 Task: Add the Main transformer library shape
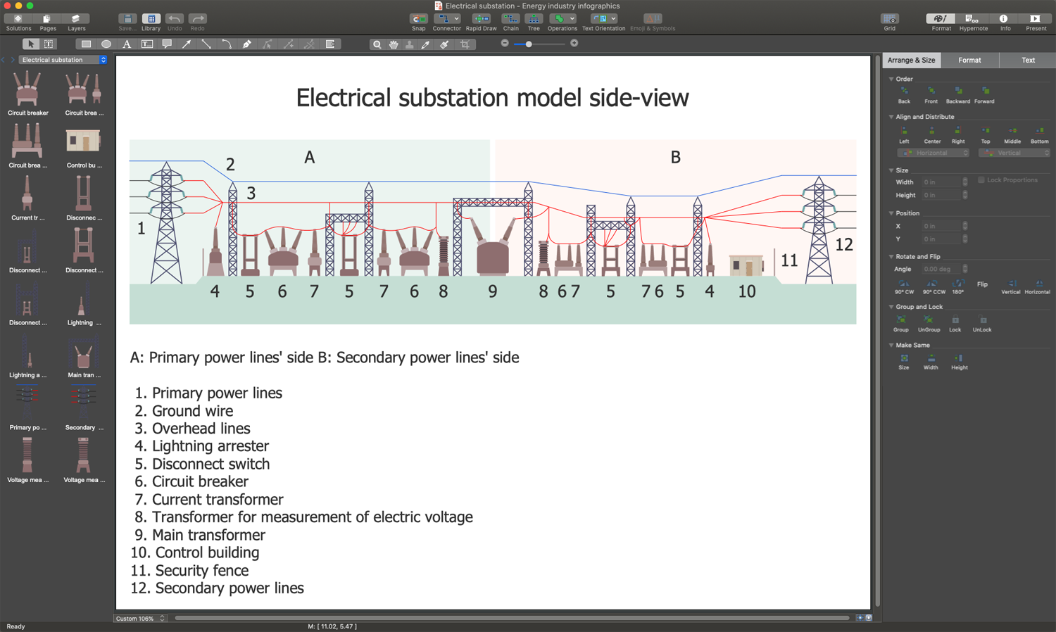[x=84, y=357]
